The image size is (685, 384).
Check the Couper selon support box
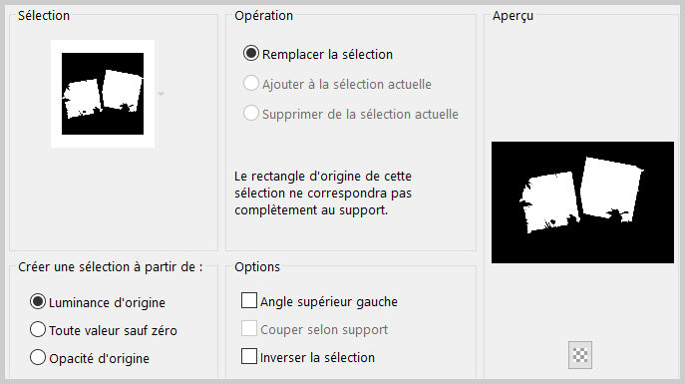tap(249, 329)
